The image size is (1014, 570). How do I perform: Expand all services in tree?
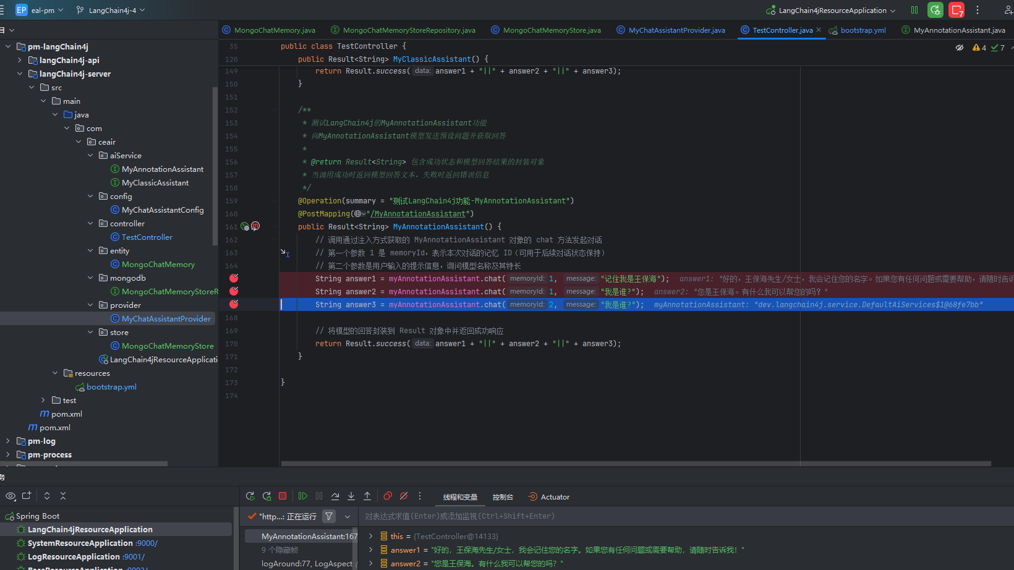click(x=47, y=496)
